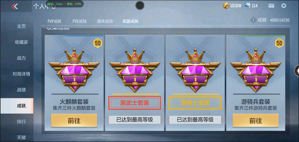The image size is (299, 142).
Task: Switch to the PVP成就 tab
Action: tap(54, 21)
